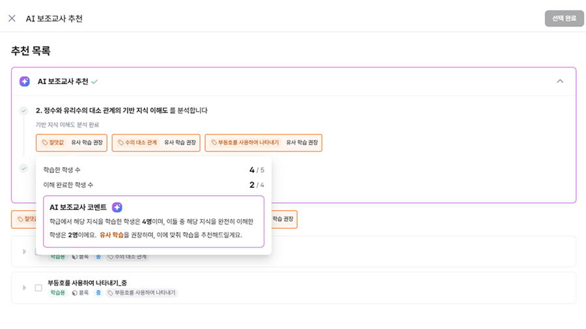This screenshot has height=329, width=586.
Task: Close the AI 보조교사 추천 dialog
Action: (12, 18)
